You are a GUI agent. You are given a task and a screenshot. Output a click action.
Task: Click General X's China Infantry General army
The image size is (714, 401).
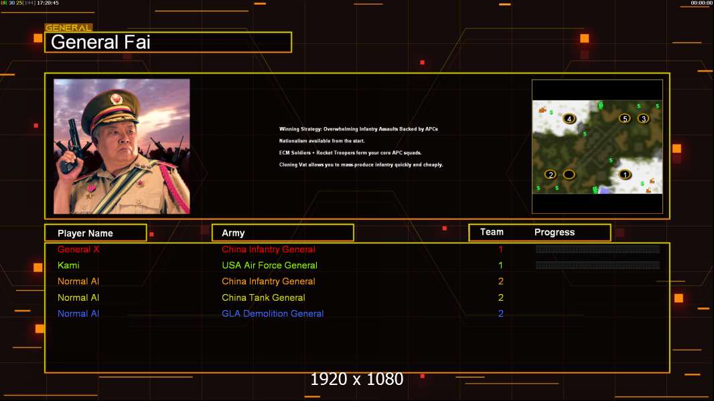(x=268, y=249)
